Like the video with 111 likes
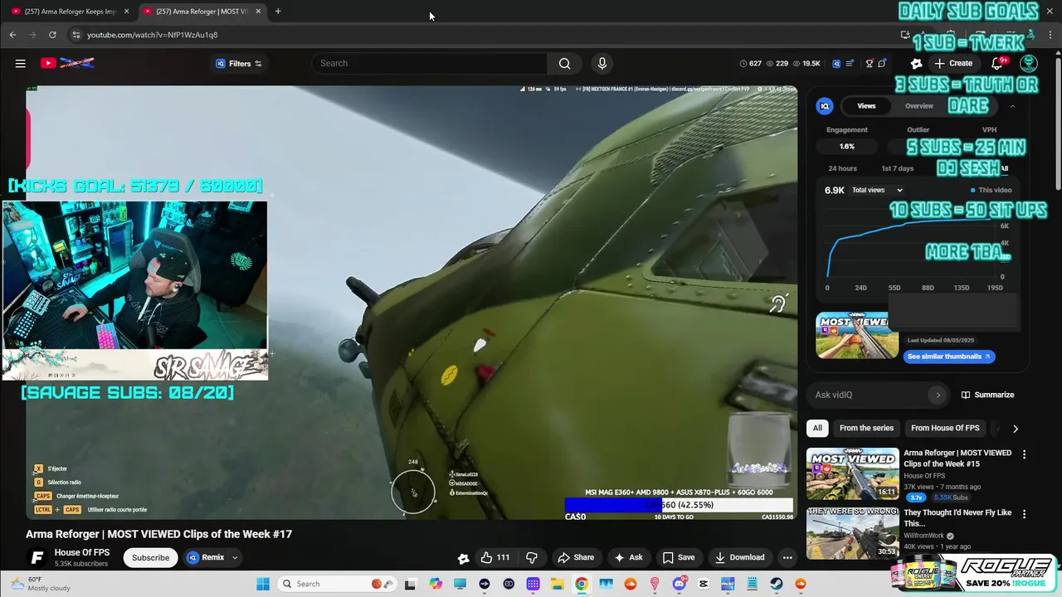The image size is (1062, 597). tap(495, 557)
